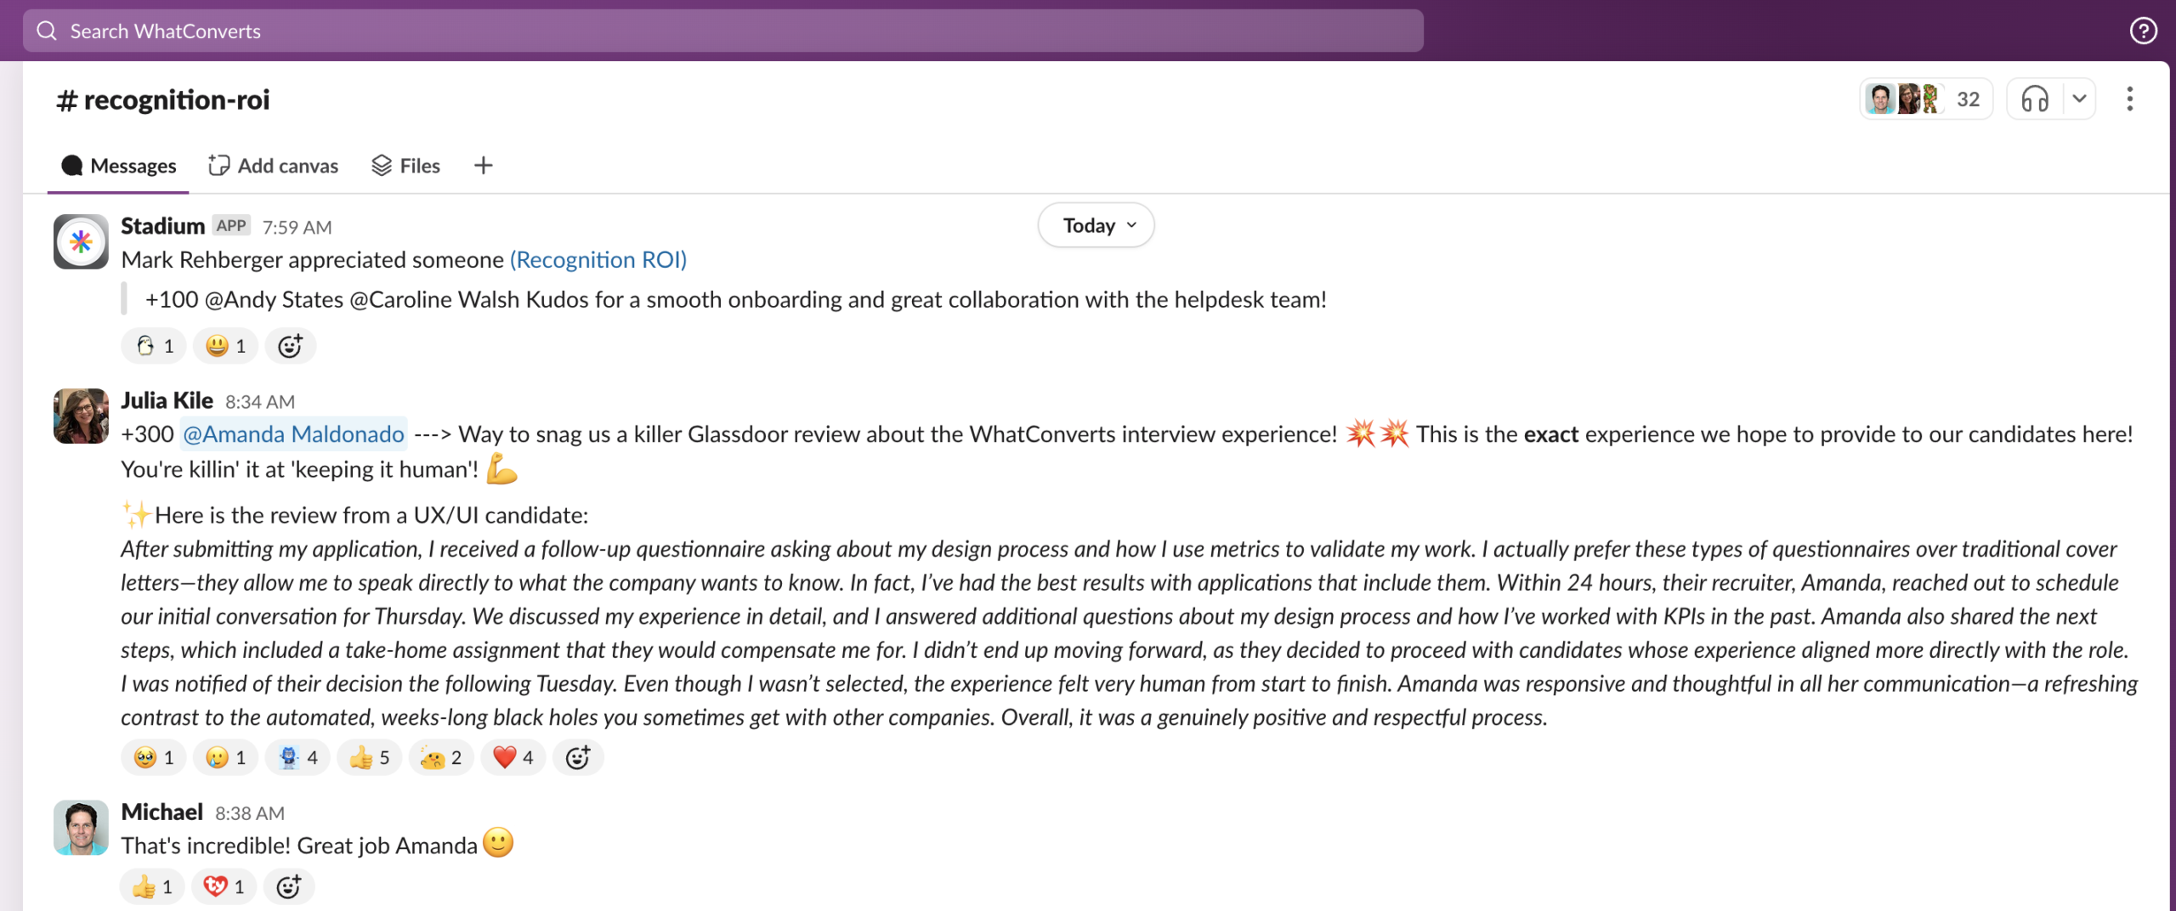
Task: Add reaction to Stadium's message
Action: tap(290, 346)
